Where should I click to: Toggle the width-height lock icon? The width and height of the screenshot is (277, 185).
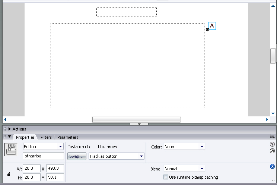coord(9,174)
